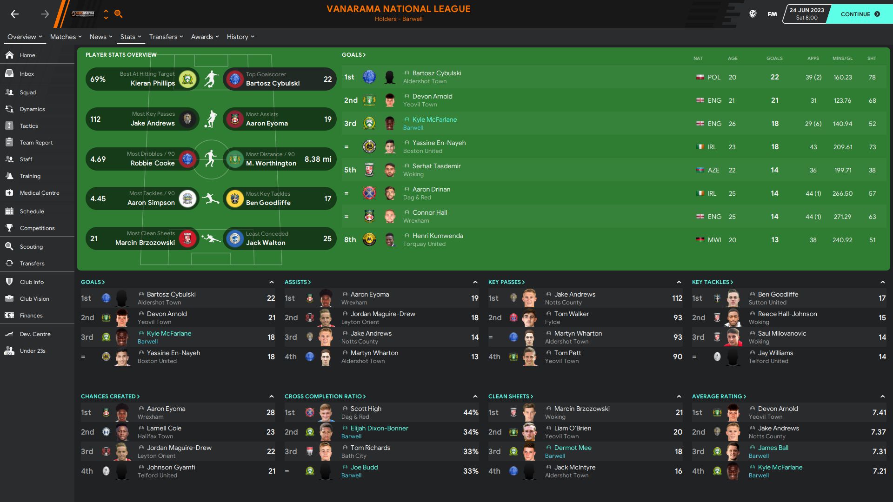Collapse the Clean Sheets panel chevron
This screenshot has height=502, width=893.
pyautogui.click(x=679, y=396)
